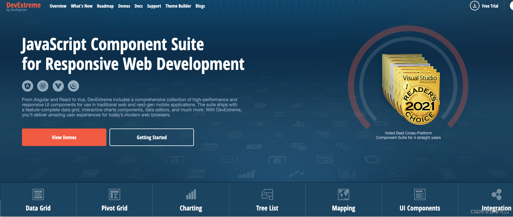The width and height of the screenshot is (513, 217).
Task: Open the Pivot Grid tab label
Action: tap(115, 208)
